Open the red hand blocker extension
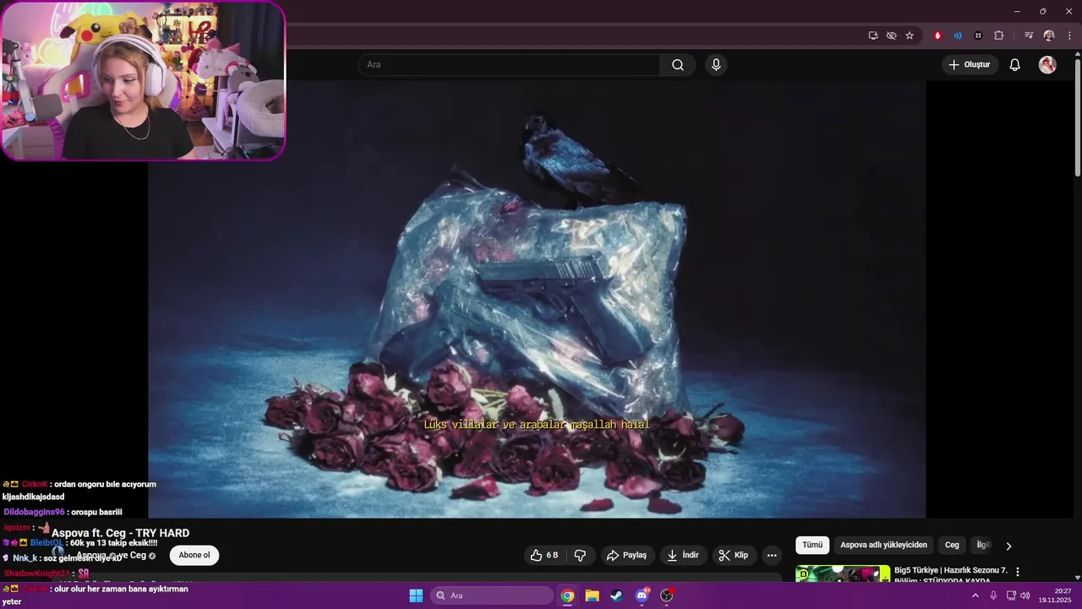 tap(937, 36)
